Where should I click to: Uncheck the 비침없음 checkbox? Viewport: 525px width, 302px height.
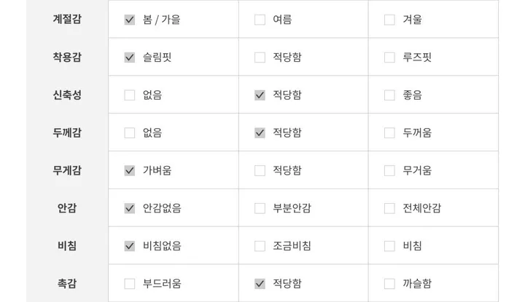130,246
